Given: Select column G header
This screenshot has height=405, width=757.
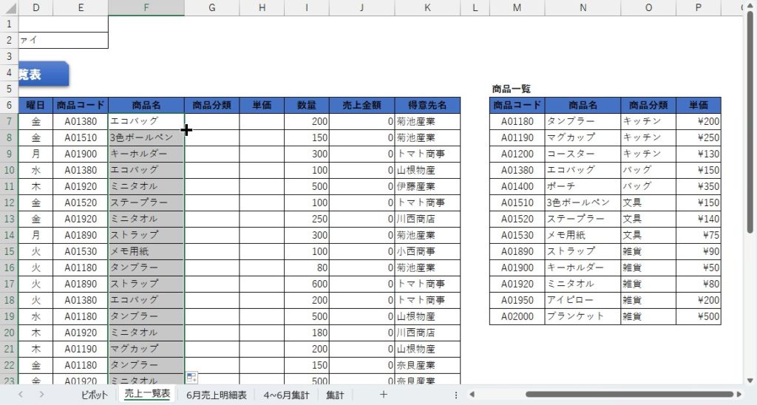Looking at the screenshot, I should click(x=212, y=7).
